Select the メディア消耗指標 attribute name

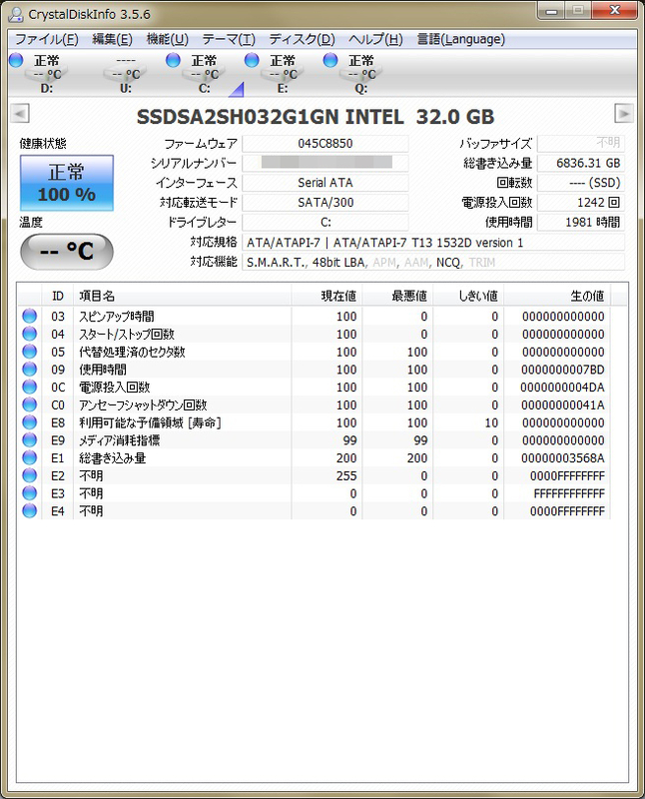pos(119,440)
